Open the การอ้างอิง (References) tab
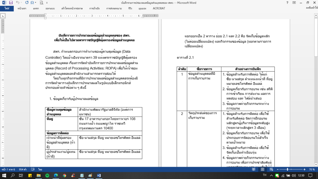Screen dimensions: 318x179 pyautogui.click(x=94, y=8)
